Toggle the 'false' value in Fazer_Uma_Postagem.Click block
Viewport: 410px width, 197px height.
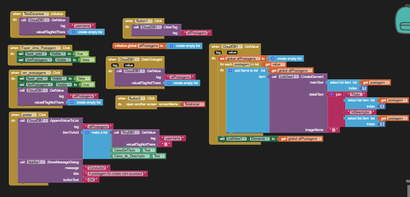tap(87, 60)
